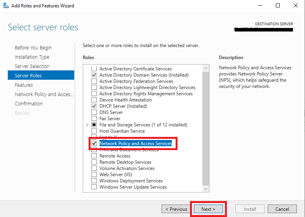Open the Network Policy and Access step
Viewport: 305px width, 217px height.
[44, 94]
